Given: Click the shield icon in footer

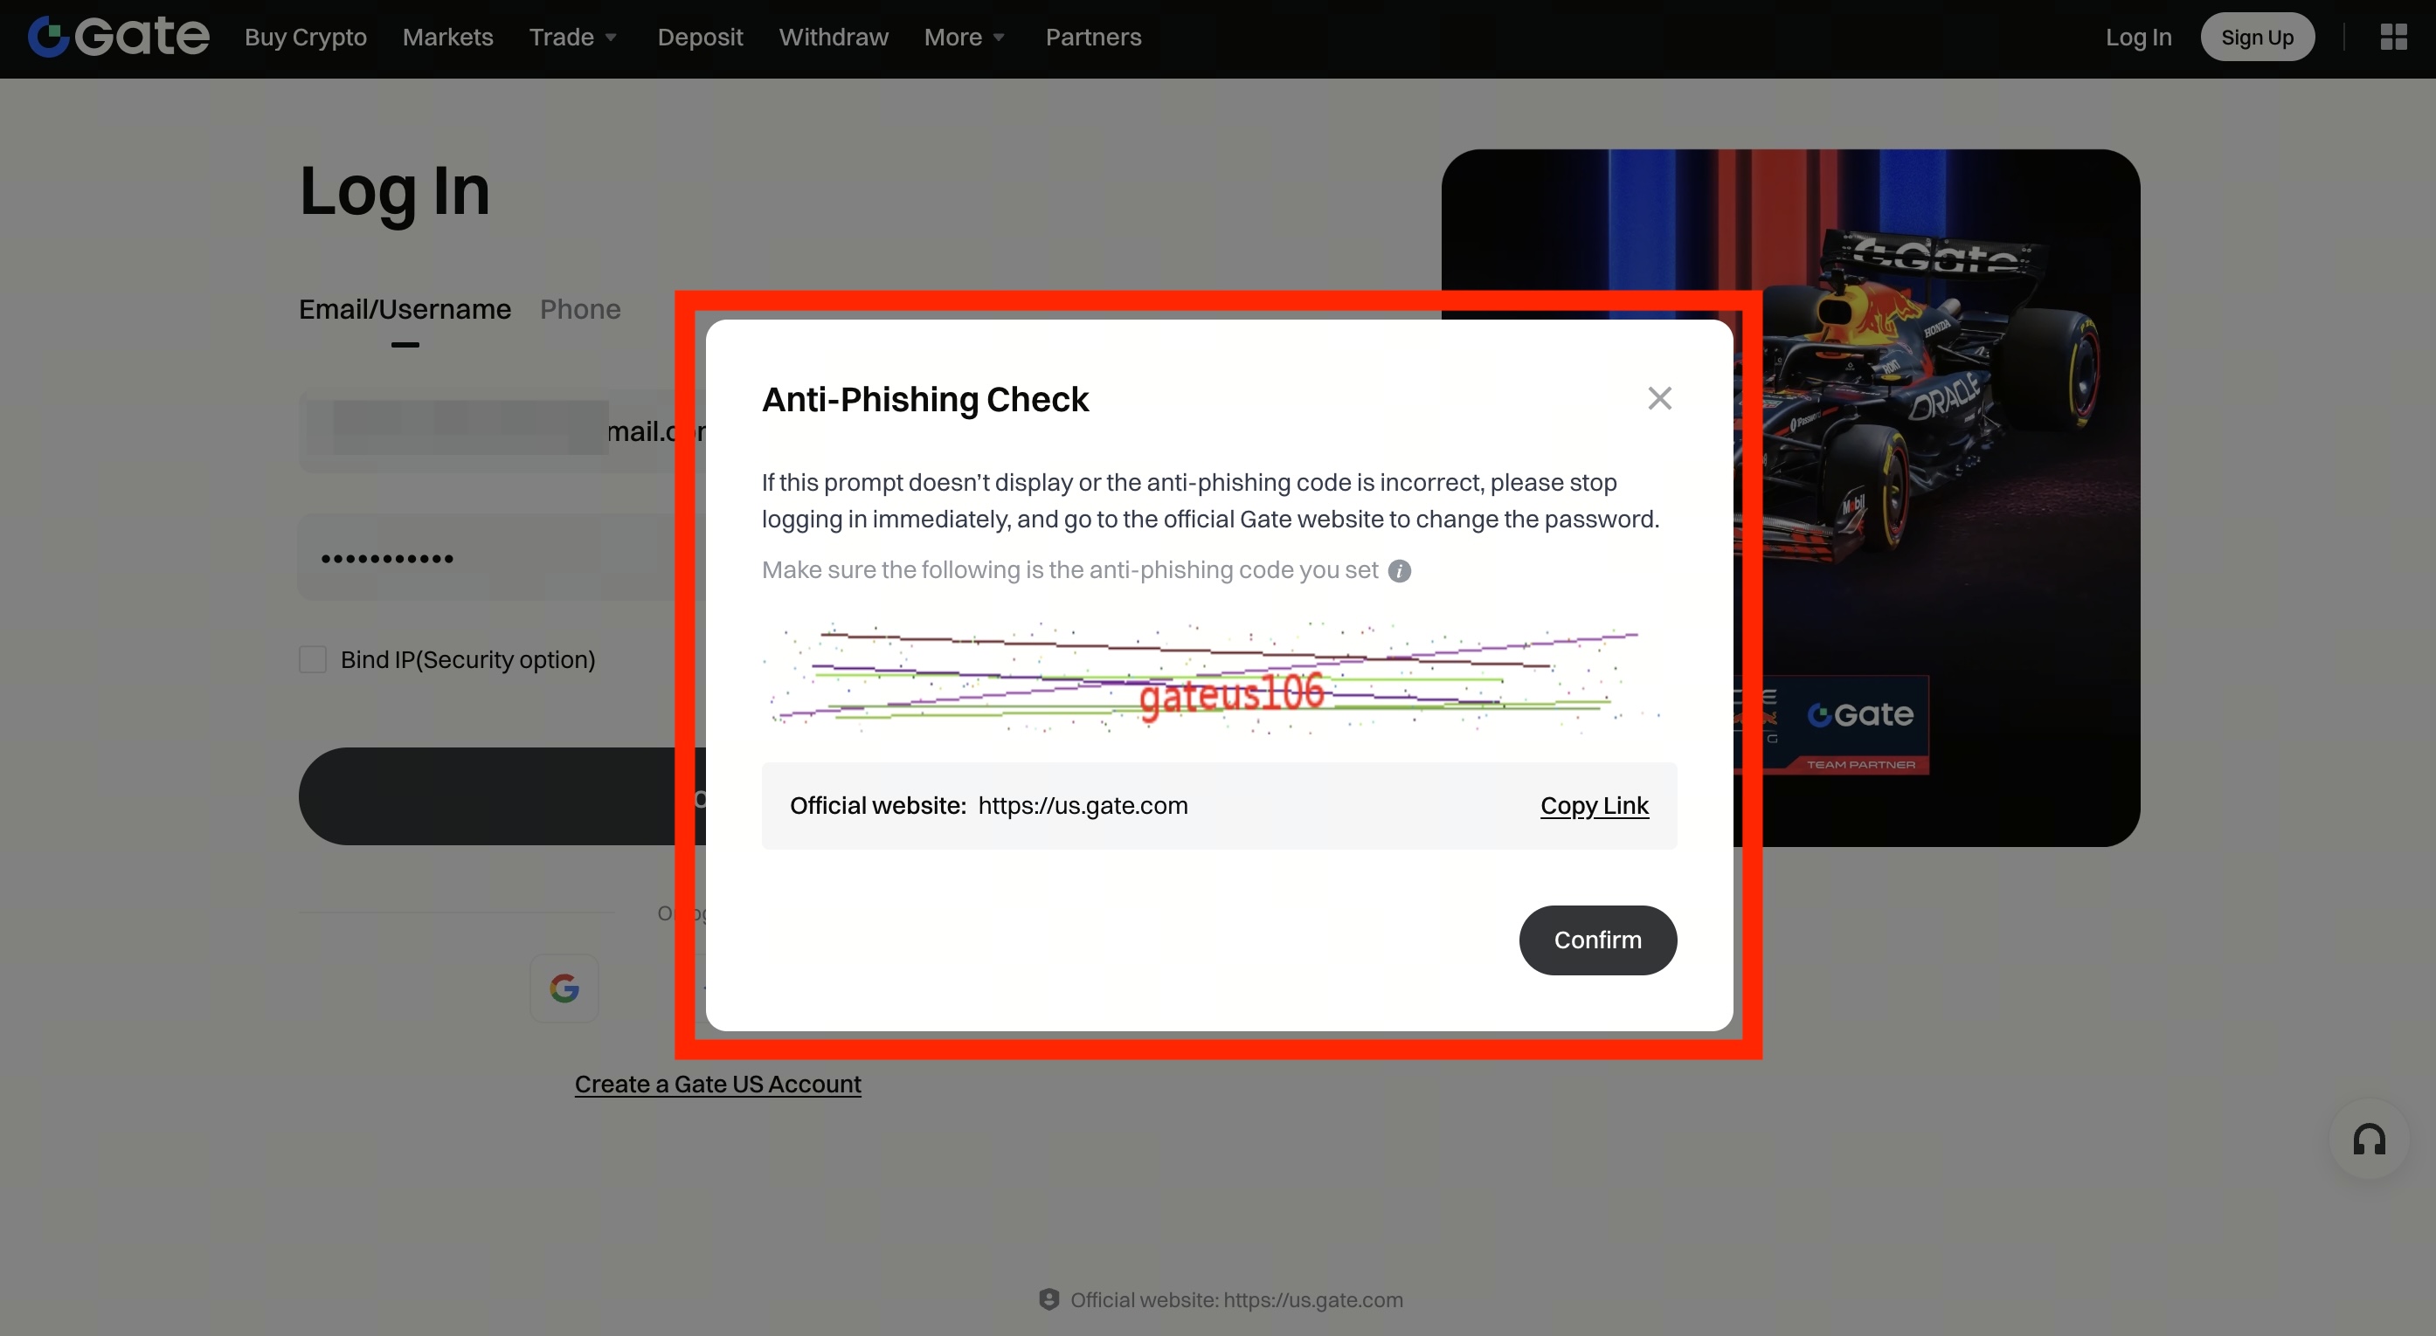Looking at the screenshot, I should point(1048,1299).
